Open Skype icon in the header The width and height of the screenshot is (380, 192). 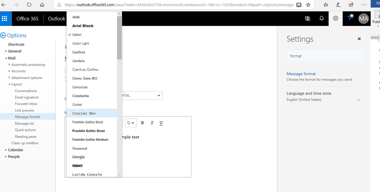307,18
